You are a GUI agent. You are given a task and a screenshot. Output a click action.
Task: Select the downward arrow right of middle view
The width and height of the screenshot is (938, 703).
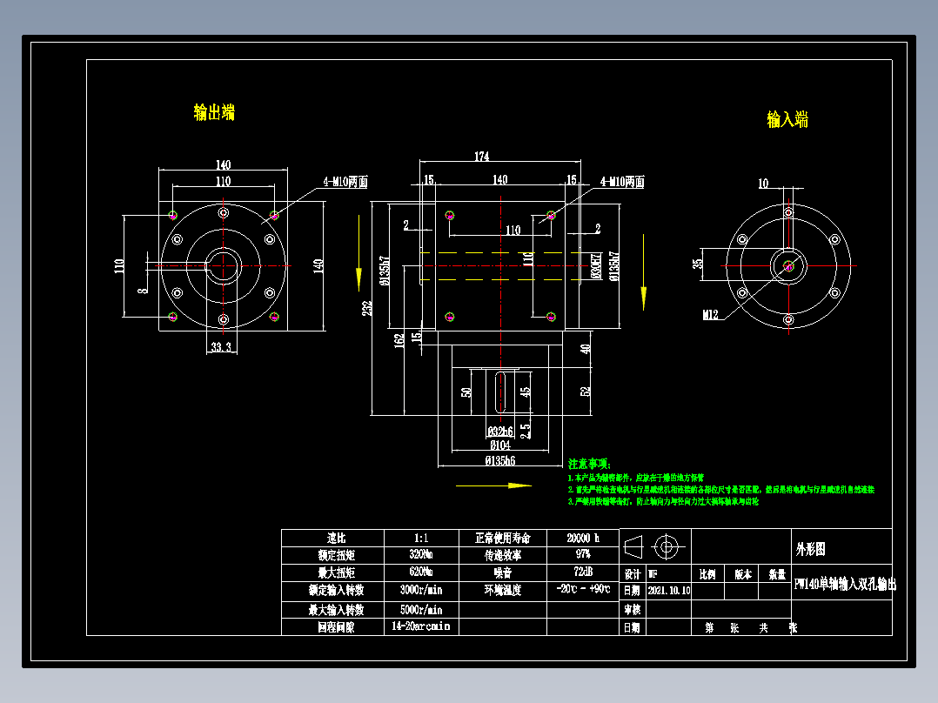[x=644, y=296]
